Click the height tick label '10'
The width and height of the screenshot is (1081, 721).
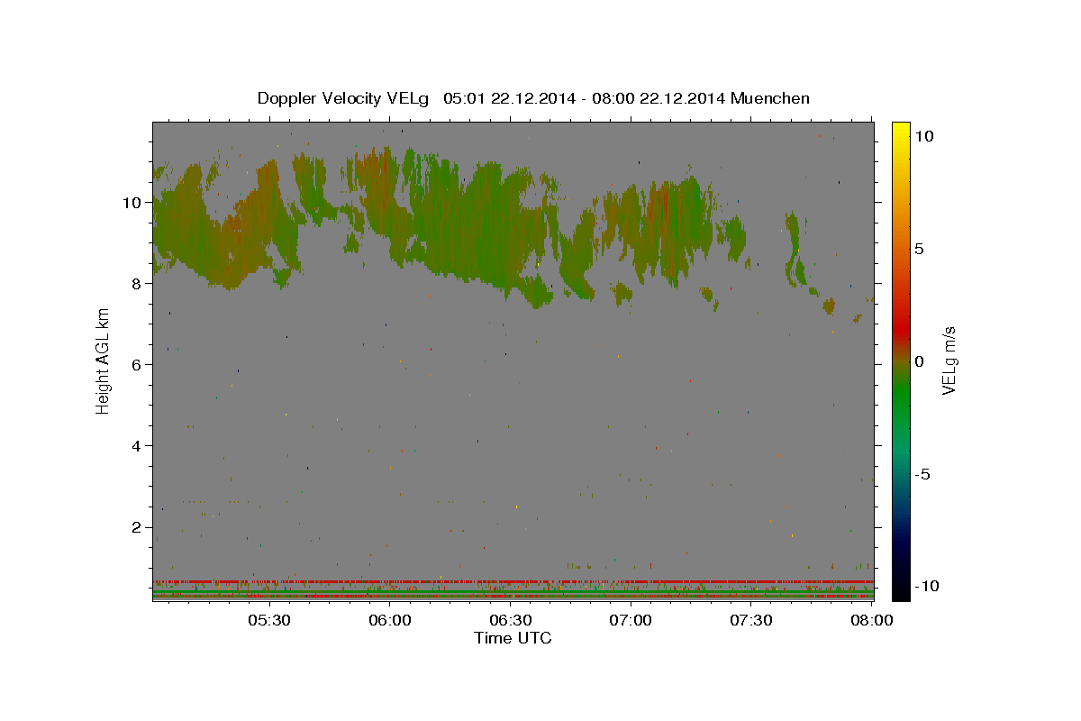132,202
